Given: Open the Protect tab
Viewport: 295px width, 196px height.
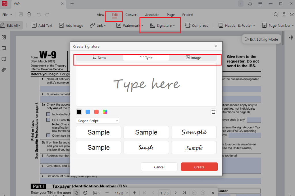Looking at the screenshot, I should (x=188, y=15).
